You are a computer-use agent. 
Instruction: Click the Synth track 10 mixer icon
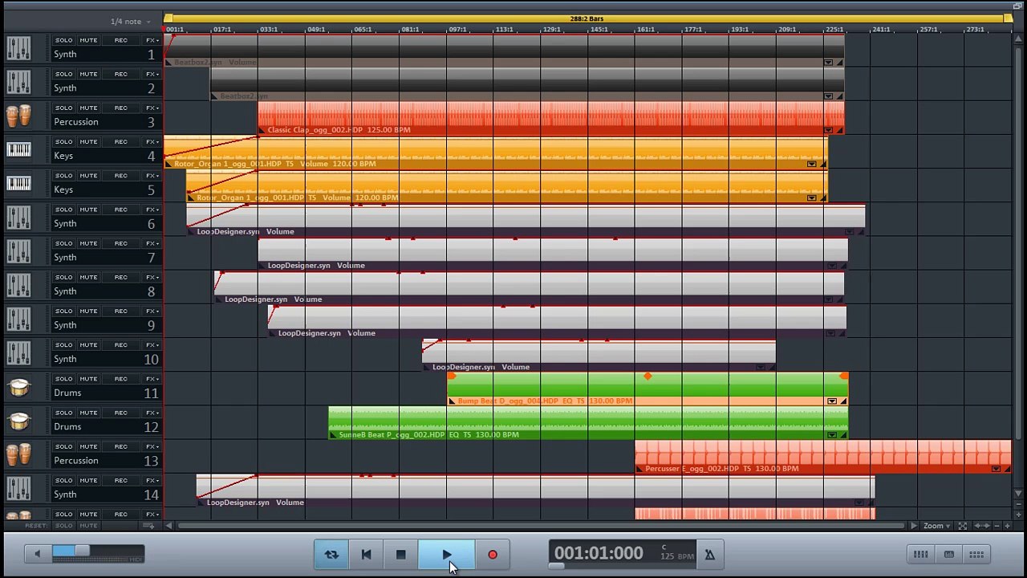click(x=18, y=353)
